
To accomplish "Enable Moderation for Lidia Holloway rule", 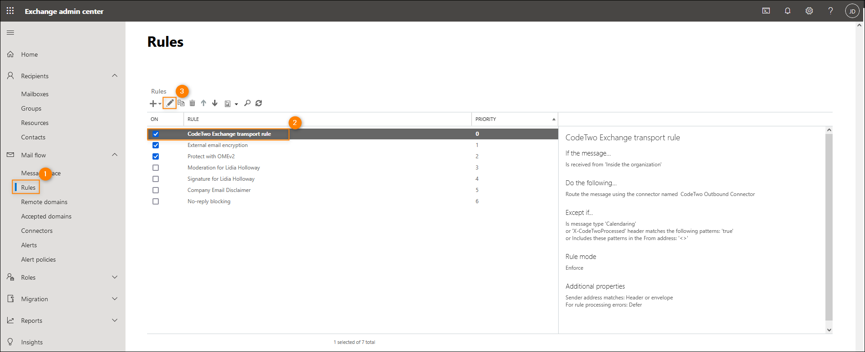I will pyautogui.click(x=156, y=168).
